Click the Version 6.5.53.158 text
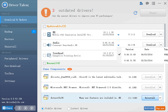 [x=12, y=99]
